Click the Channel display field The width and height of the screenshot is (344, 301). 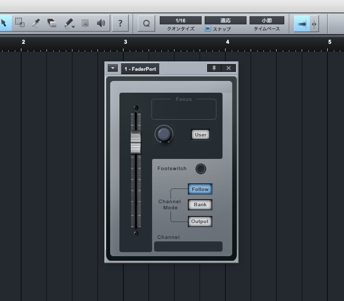(188, 247)
